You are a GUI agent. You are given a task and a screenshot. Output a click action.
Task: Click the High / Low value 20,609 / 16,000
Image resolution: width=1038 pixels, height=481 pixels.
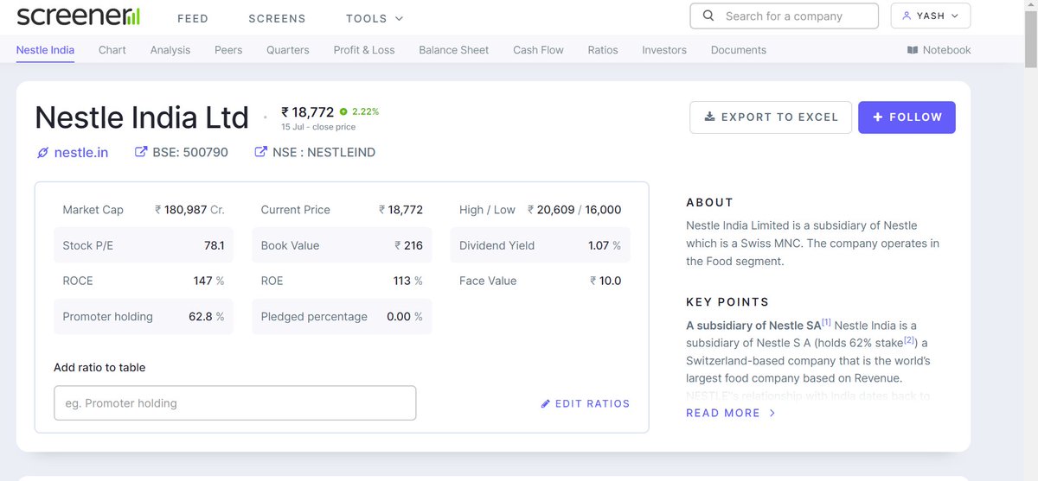click(x=574, y=210)
